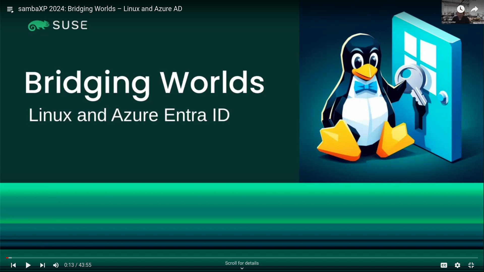The height and width of the screenshot is (272, 484).
Task: Exit full screen mode
Action: (471, 265)
